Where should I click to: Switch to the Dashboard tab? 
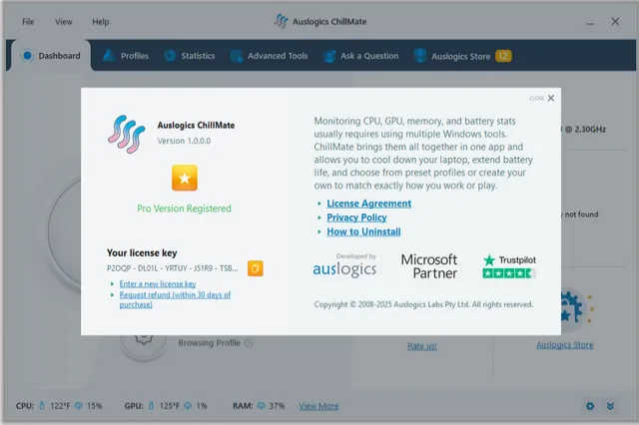[x=51, y=55]
